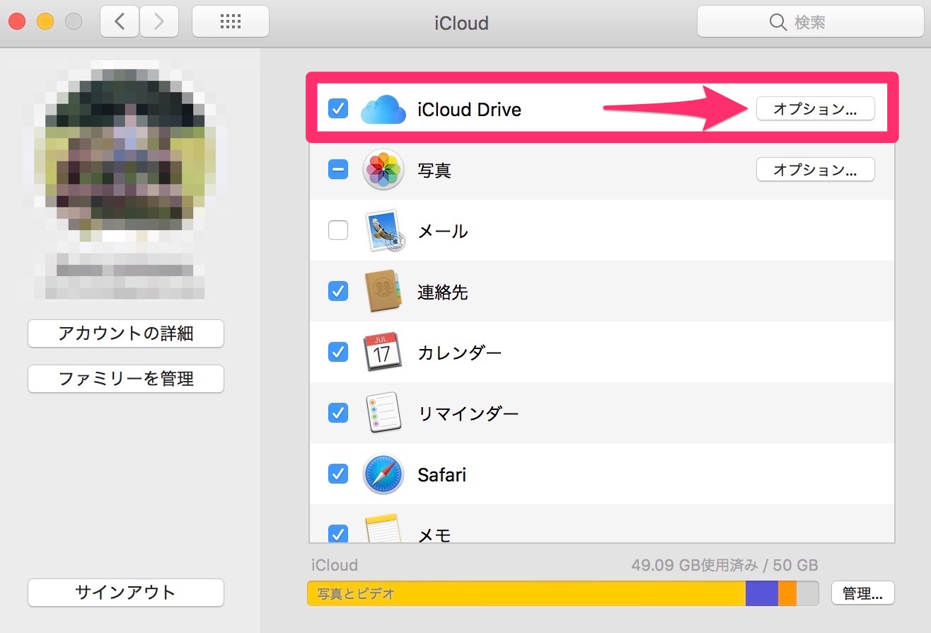The image size is (931, 633).
Task: Click the iCloud window title
Action: click(461, 23)
